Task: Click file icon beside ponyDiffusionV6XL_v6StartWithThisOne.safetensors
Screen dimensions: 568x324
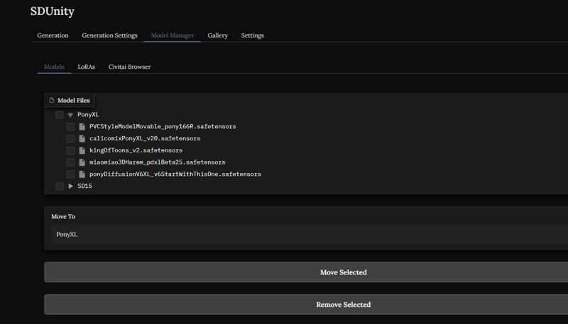Action: pos(82,174)
